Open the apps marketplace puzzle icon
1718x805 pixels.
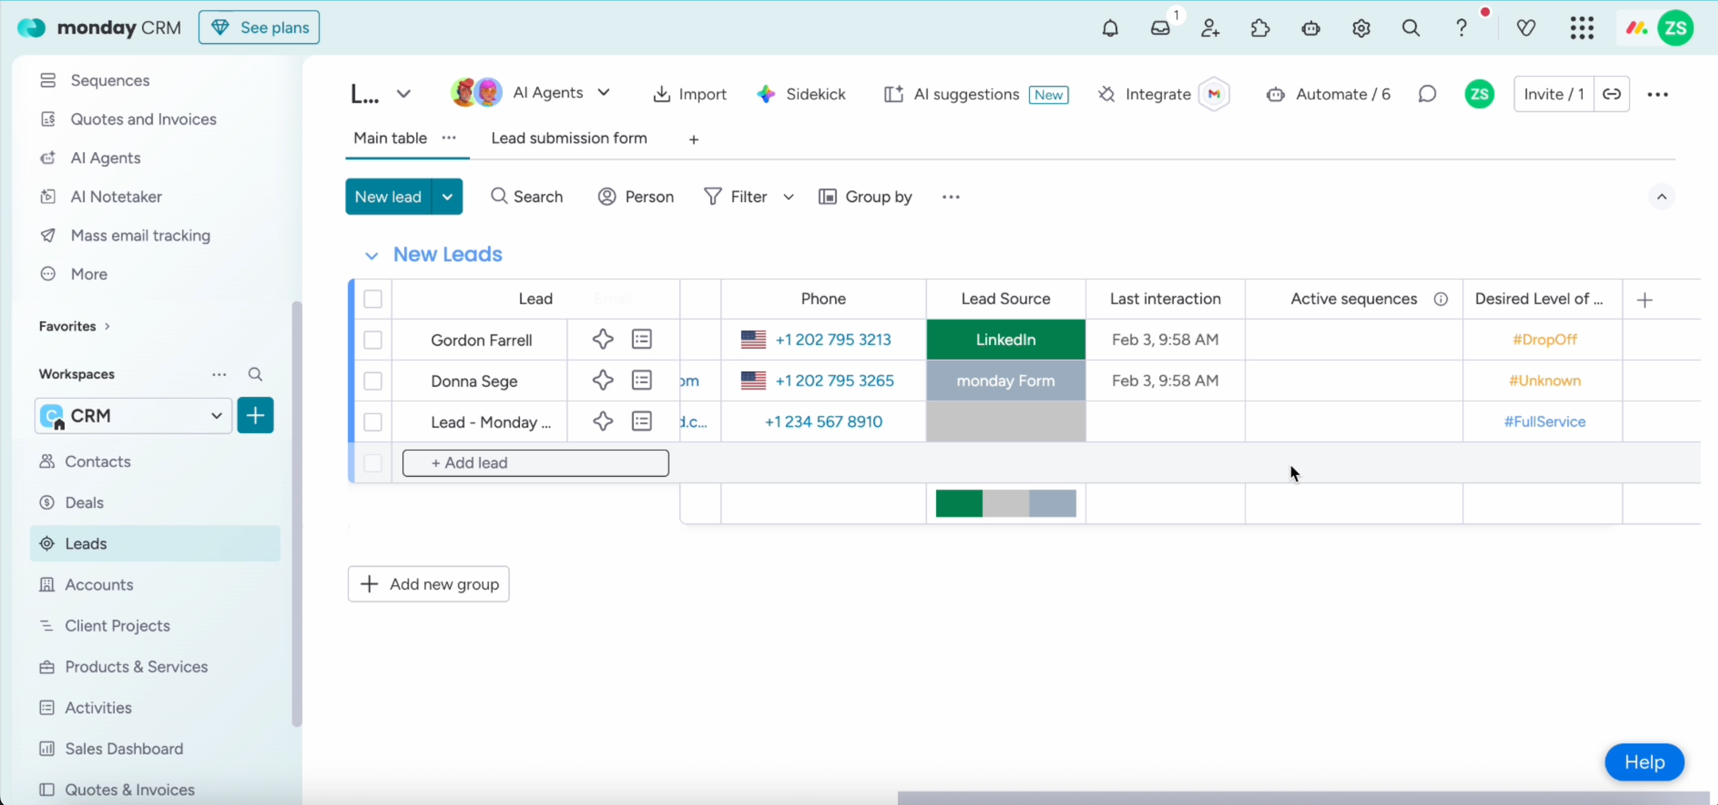click(1260, 28)
